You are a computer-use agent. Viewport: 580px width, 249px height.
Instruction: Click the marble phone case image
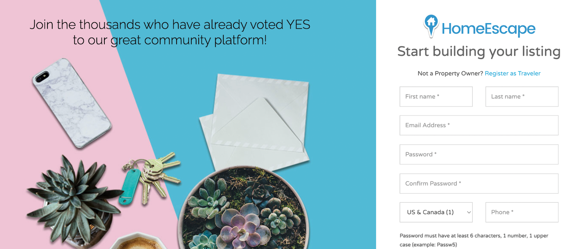(x=71, y=103)
